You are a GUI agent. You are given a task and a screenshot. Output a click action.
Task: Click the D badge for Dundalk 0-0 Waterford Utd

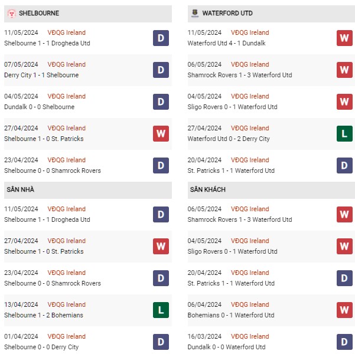click(x=344, y=342)
